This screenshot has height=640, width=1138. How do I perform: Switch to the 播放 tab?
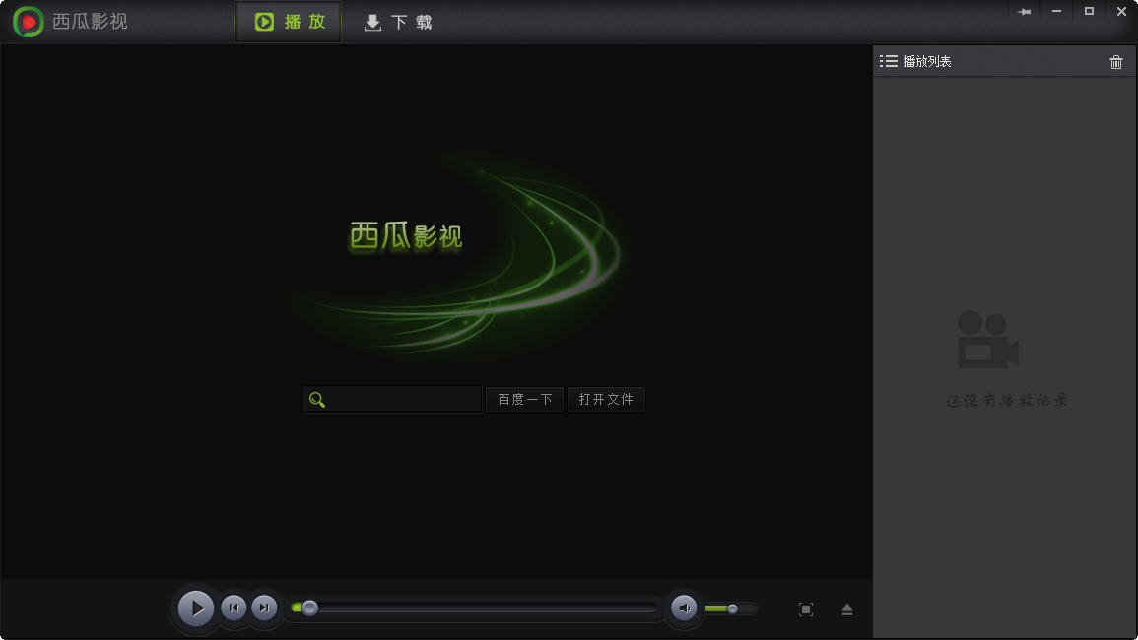pyautogui.click(x=288, y=21)
